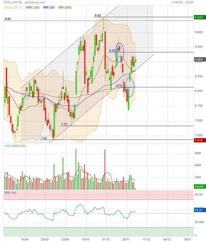Click the 9.600 price axis label
The image size is (206, 242).
pyautogui.click(x=199, y=32)
